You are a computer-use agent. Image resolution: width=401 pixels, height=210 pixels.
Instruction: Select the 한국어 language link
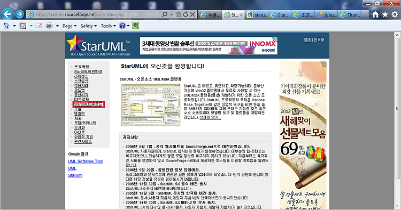point(319,40)
